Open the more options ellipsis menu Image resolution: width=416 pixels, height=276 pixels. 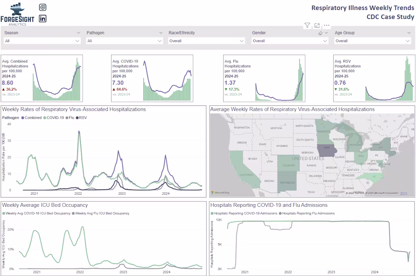tap(326, 25)
